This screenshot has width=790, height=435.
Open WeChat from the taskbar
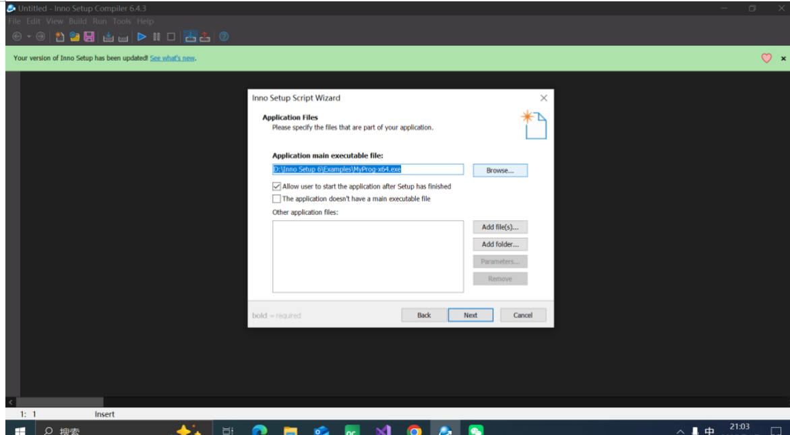[x=476, y=430]
